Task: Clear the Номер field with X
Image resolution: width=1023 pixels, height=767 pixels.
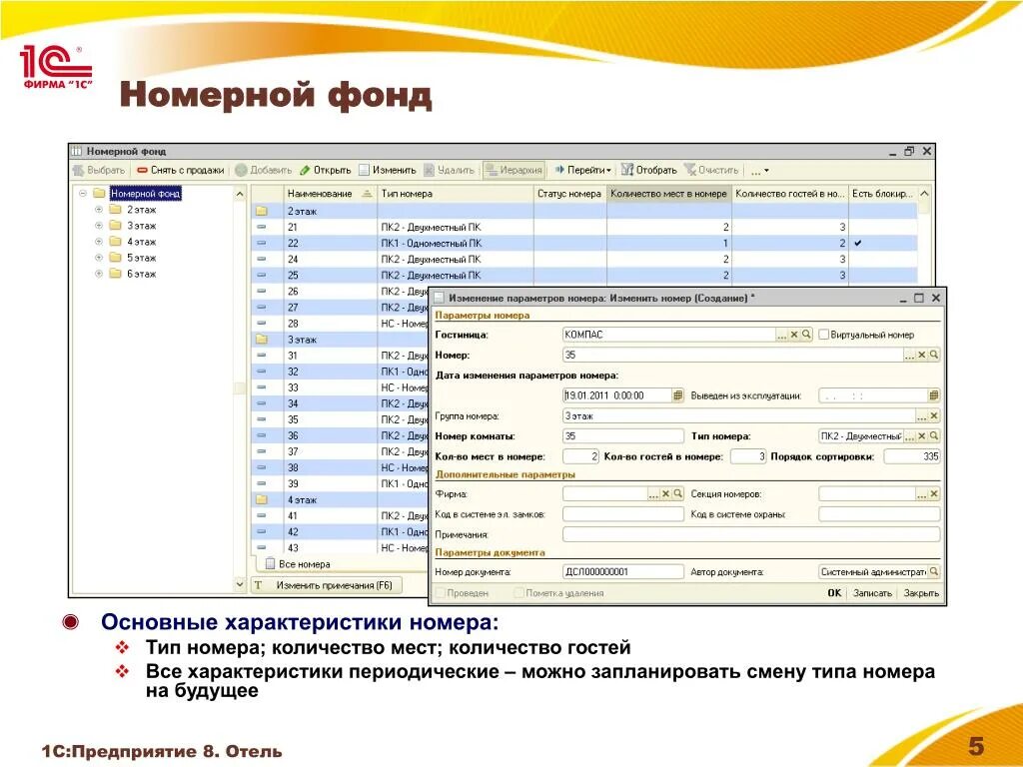Action: tap(922, 355)
